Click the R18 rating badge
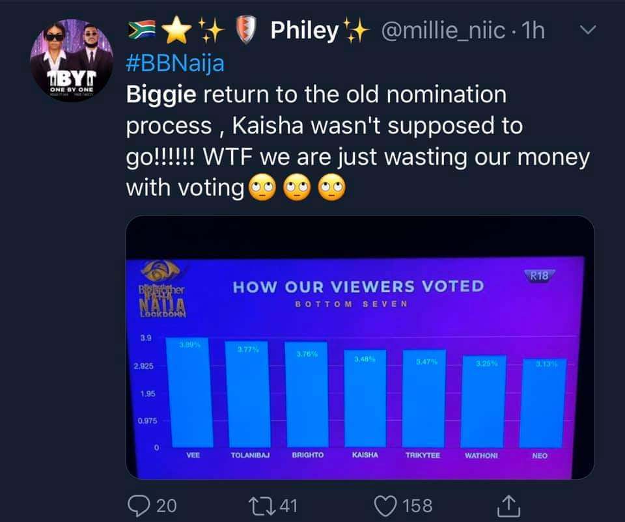 click(x=539, y=275)
